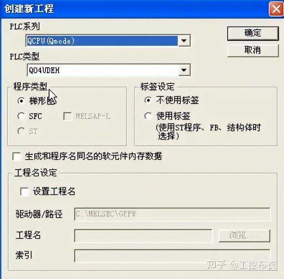Click the 索引 input field
The height and width of the screenshot is (279, 284).
(x=172, y=255)
